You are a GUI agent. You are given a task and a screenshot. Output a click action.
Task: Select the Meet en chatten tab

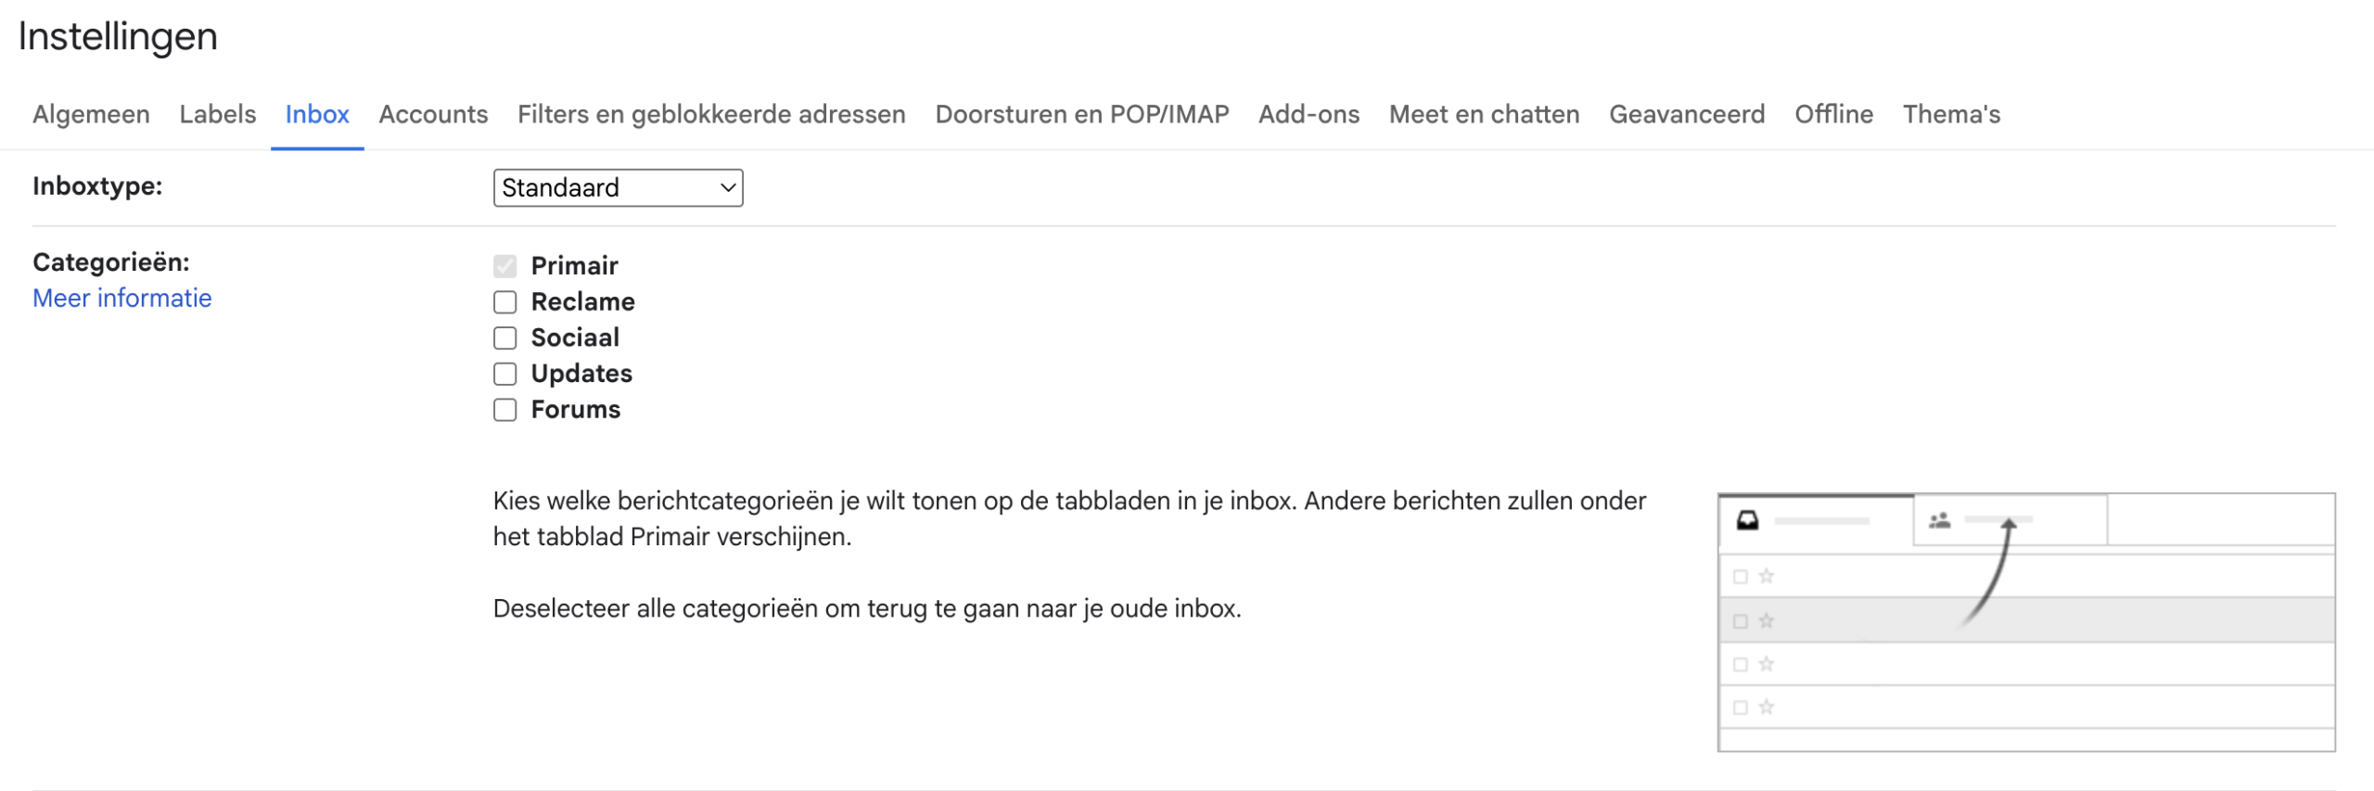point(1484,114)
